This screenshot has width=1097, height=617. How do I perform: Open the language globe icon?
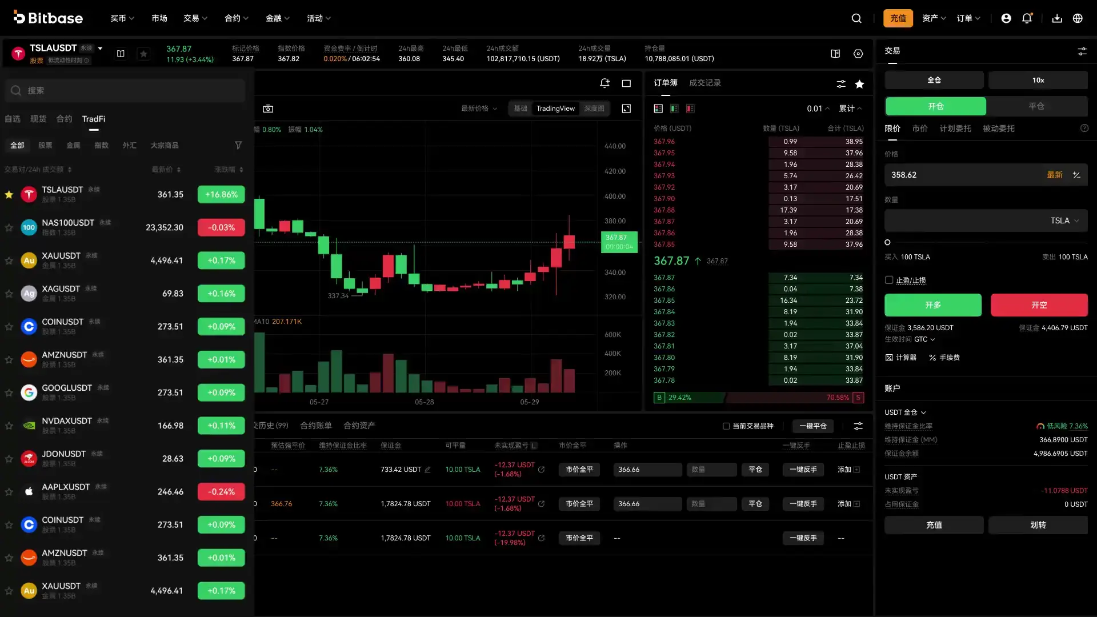[1078, 18]
